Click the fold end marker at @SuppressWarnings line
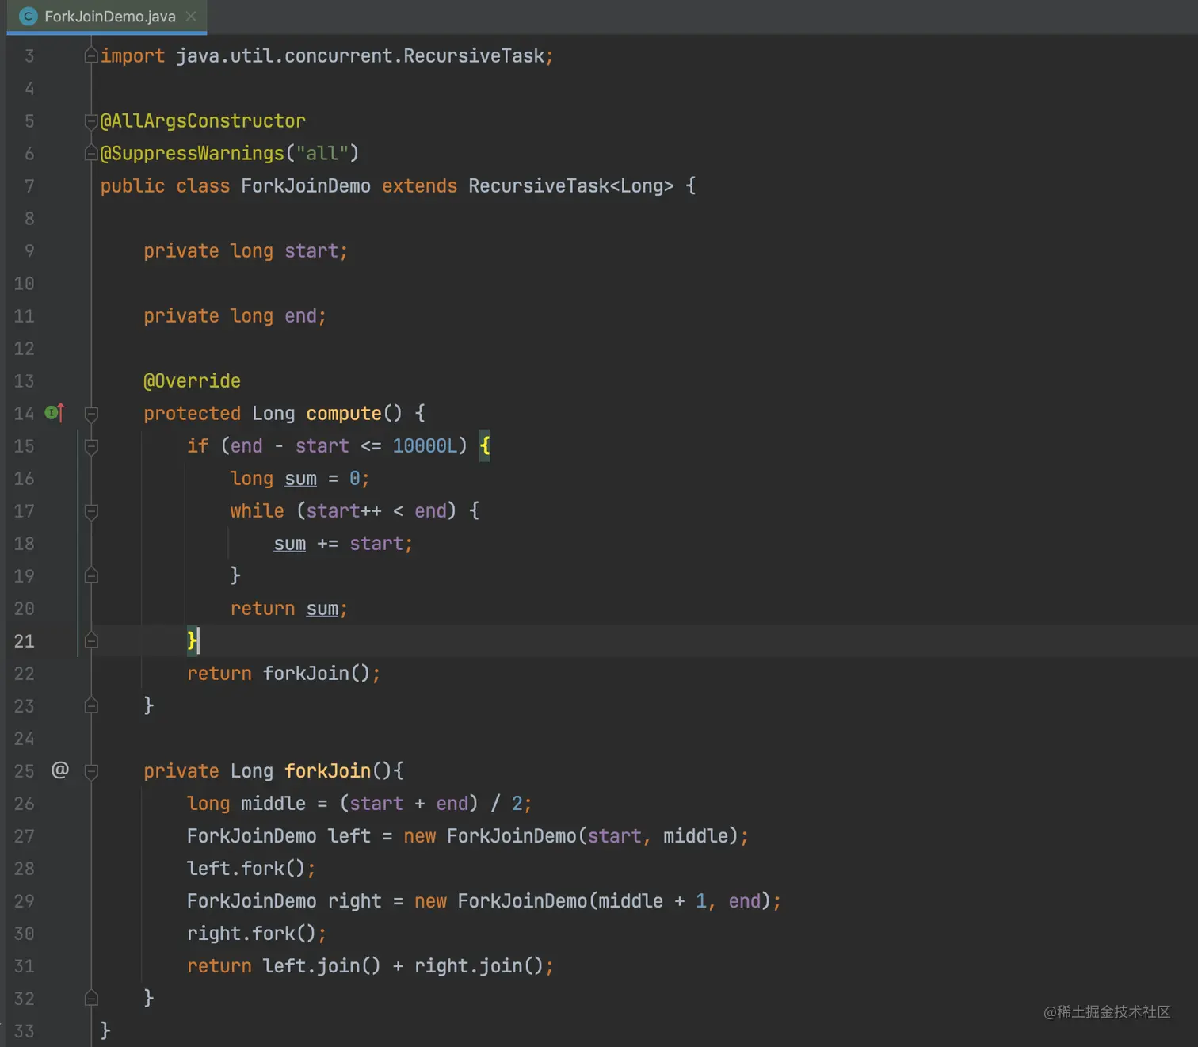The width and height of the screenshot is (1198, 1047). point(91,154)
